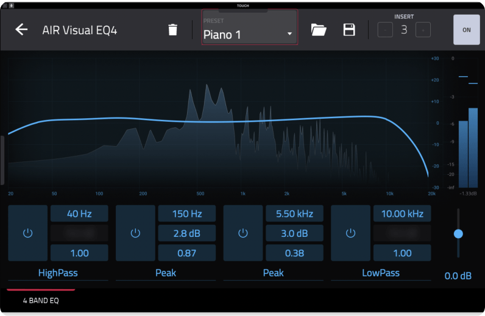Delete preset using the trash icon
Screen dimensions: 485x316
tap(173, 30)
